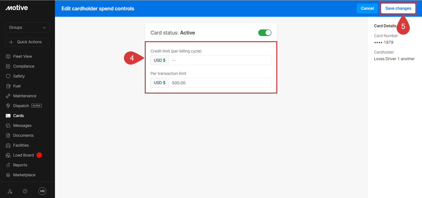
Task: Open Marketplace in the sidebar
Action: (24, 175)
